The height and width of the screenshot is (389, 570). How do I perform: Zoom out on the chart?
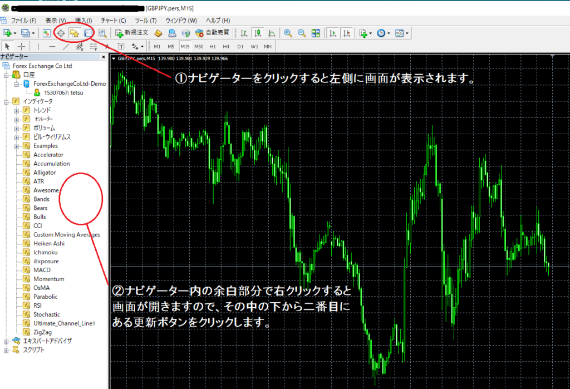(302, 33)
